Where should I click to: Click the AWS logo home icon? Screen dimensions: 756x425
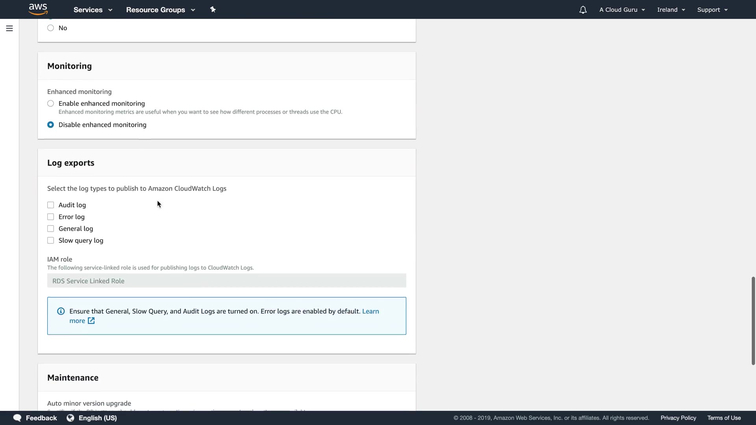[x=38, y=9]
